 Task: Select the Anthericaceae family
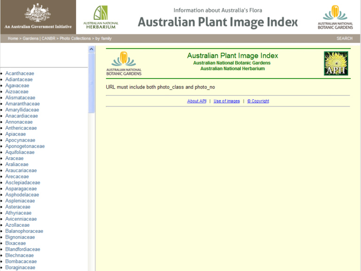pyautogui.click(x=21, y=128)
